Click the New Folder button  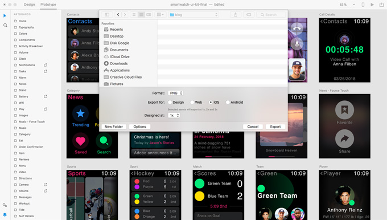tap(114, 127)
